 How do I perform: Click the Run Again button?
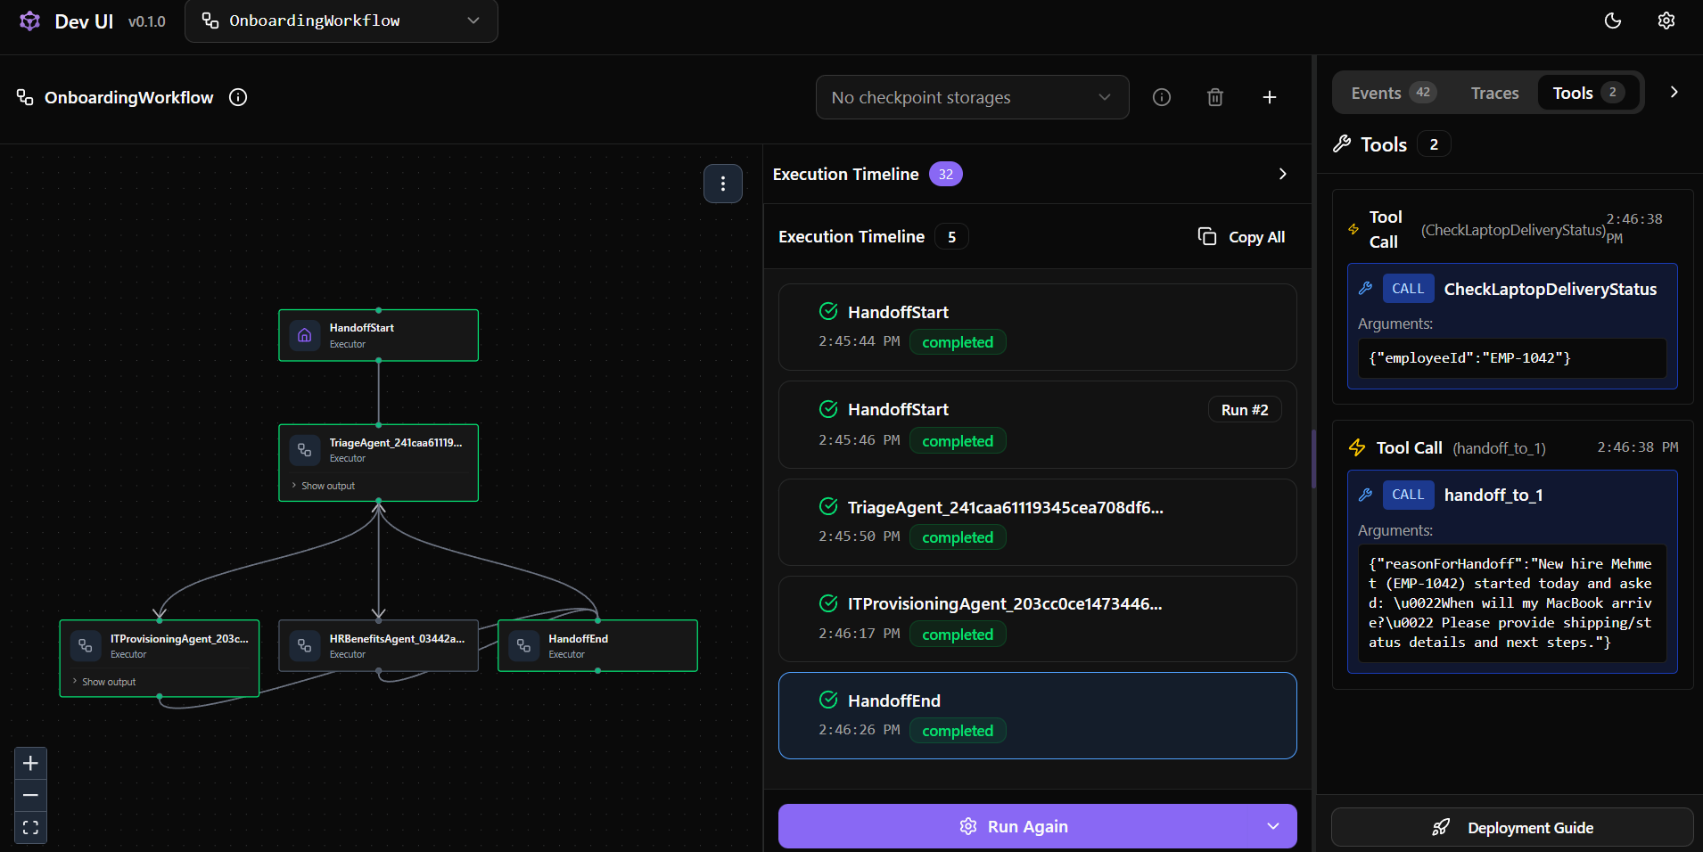1015,826
